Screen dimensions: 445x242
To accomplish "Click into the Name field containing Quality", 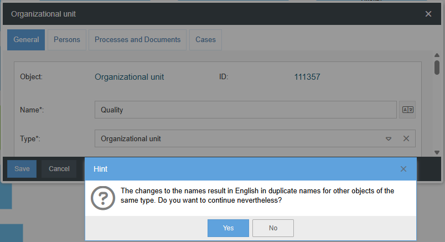I will [x=246, y=110].
